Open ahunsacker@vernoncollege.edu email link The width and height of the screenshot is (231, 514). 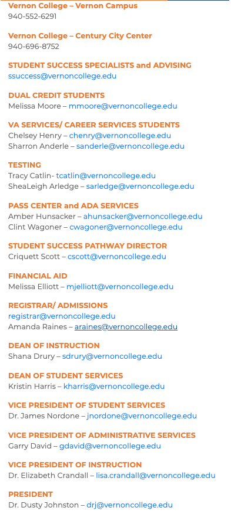click(143, 217)
